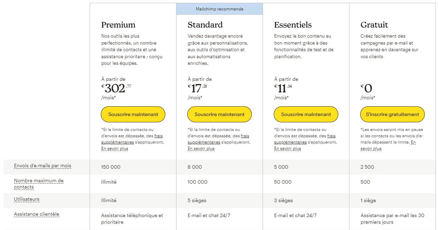Image resolution: width=438 pixels, height=230 pixels.
Task: Click the Mailchimp recommande banner
Action: (x=219, y=9)
